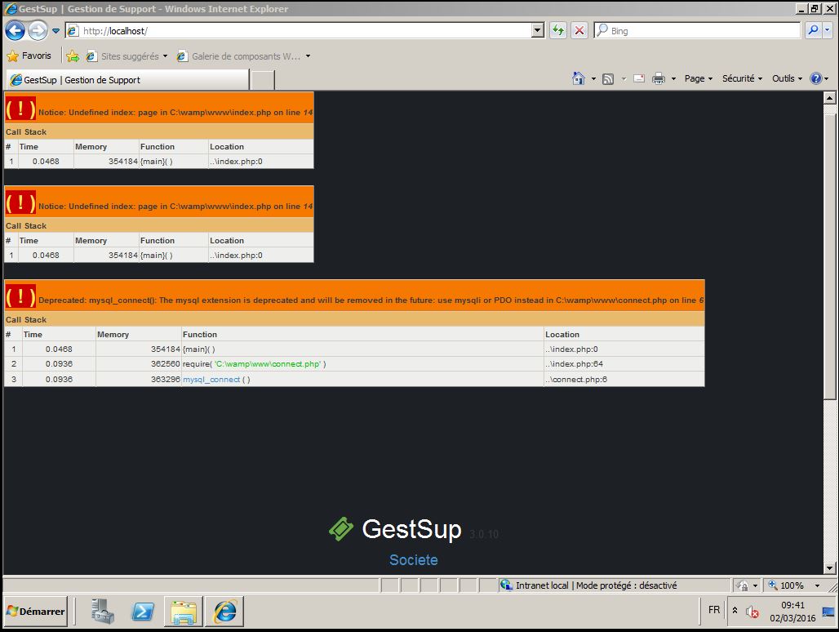
Task: Open search provider dropdown arrow
Action: [828, 30]
